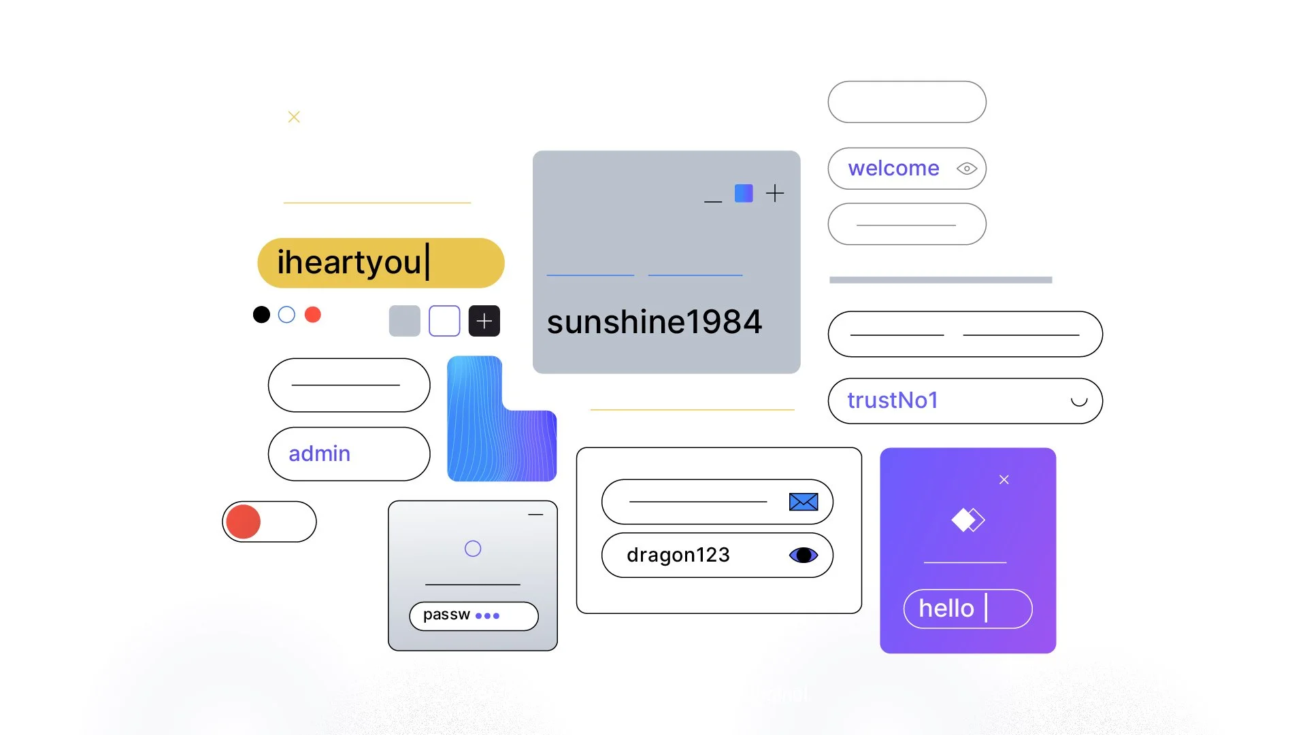This screenshot has height=735, width=1307.
Task: Expand the trustNo1 dropdown arrow
Action: click(1078, 401)
